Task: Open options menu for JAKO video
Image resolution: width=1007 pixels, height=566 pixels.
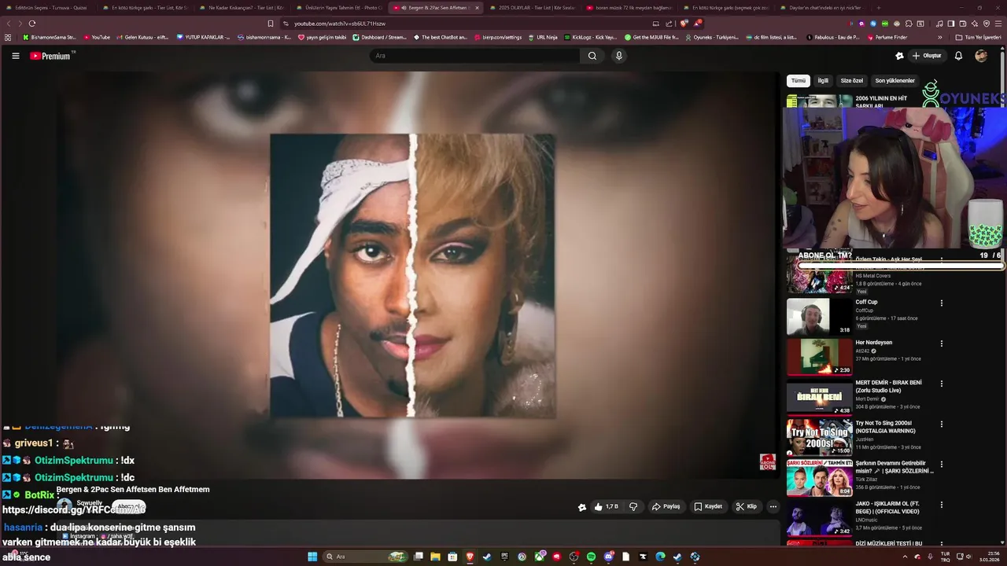Action: click(941, 505)
